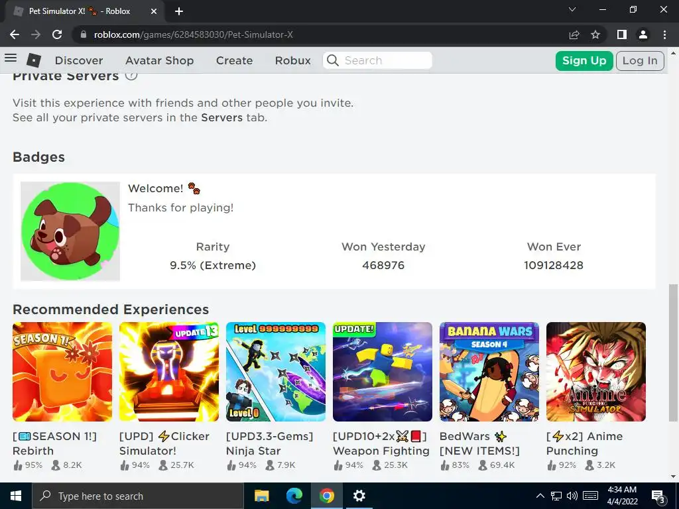Open the Ninja Star game thumbnail
This screenshot has width=679, height=509.
(276, 372)
